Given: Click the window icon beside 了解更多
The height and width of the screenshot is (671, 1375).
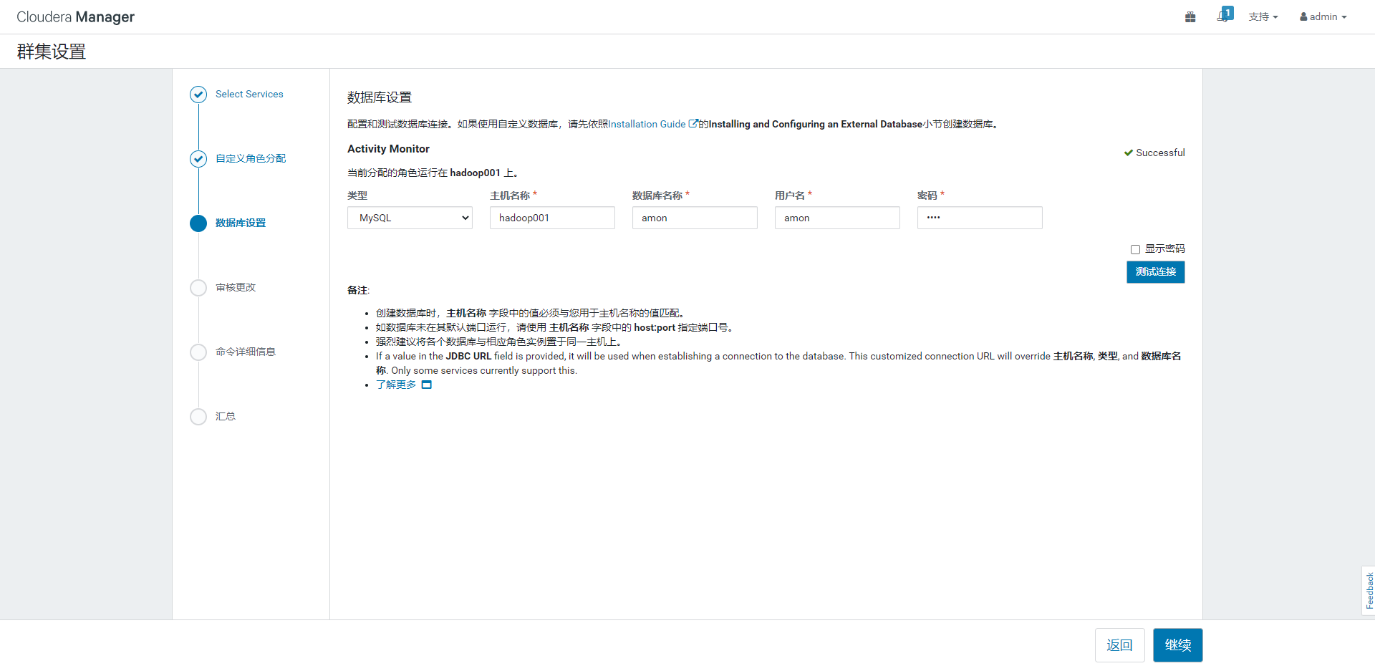Looking at the screenshot, I should click(x=427, y=385).
